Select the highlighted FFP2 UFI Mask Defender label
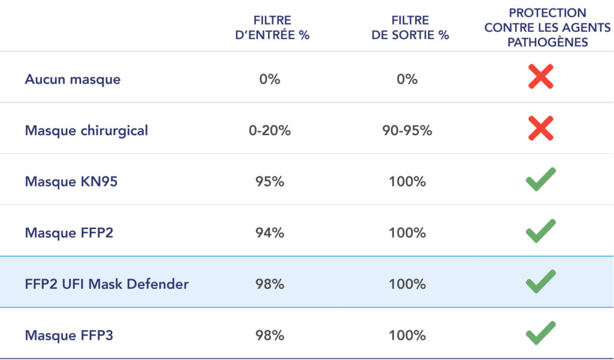614x360 pixels. (107, 284)
